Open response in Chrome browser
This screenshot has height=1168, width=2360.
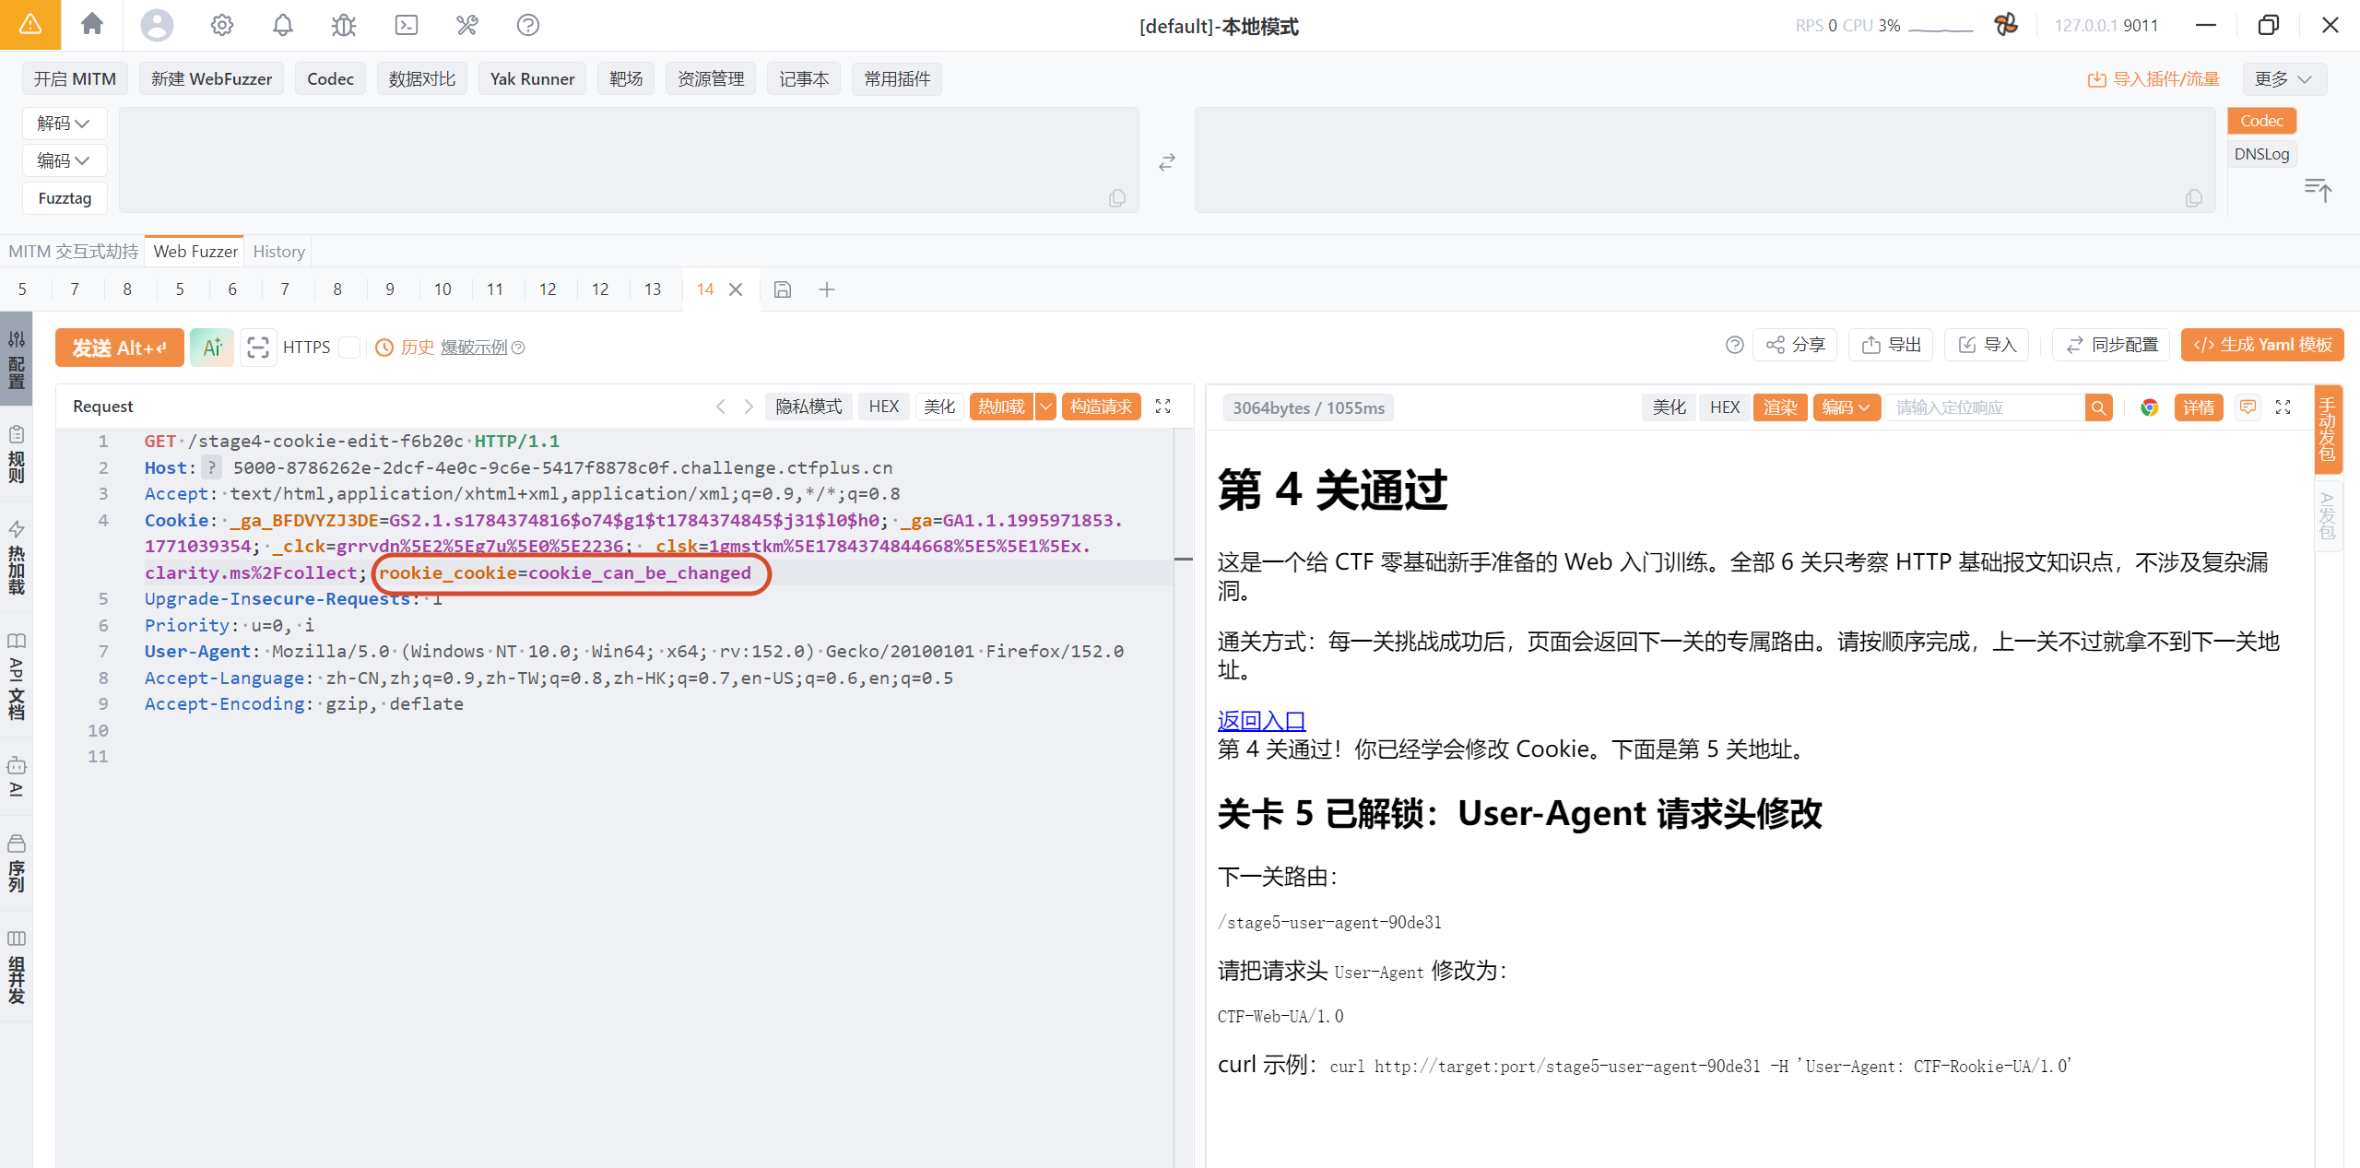[x=2150, y=407]
